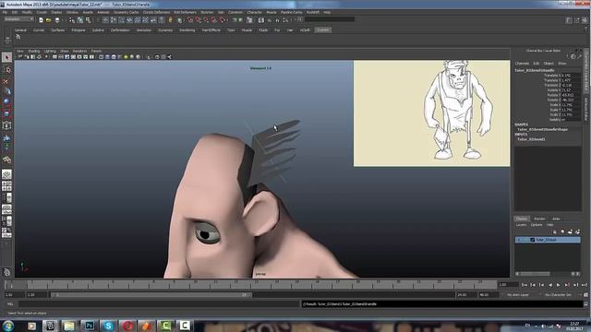The image size is (591, 332).
Task: Click the viewport isolate select icon
Action: tap(150, 57)
